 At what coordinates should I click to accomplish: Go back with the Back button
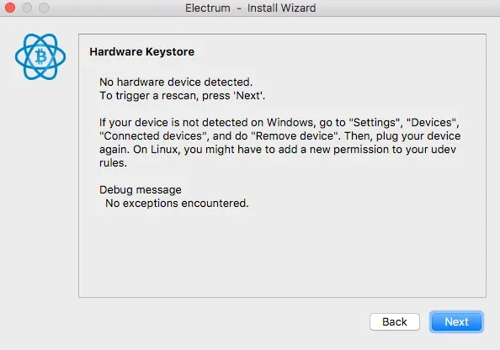395,321
